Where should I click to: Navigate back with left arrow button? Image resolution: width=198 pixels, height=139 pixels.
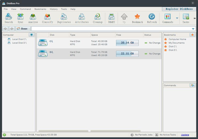point(5,29)
